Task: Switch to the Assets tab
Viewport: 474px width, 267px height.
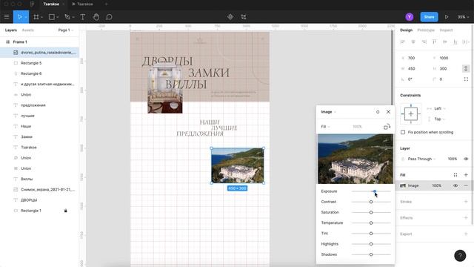Action: pyautogui.click(x=28, y=30)
